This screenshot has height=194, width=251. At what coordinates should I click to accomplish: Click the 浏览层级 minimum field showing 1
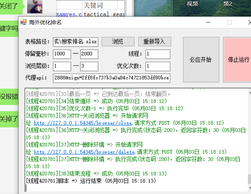click(62, 66)
